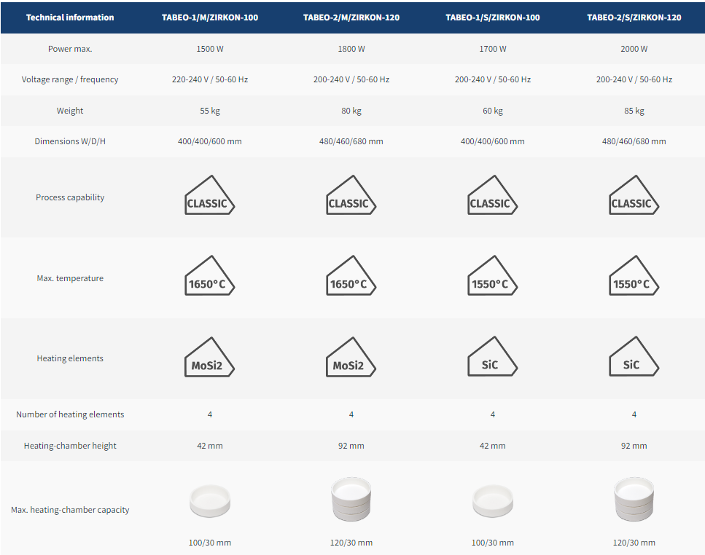This screenshot has height=555, width=705.
Task: Click the Dimensions W/D/H label
Action: click(70, 141)
